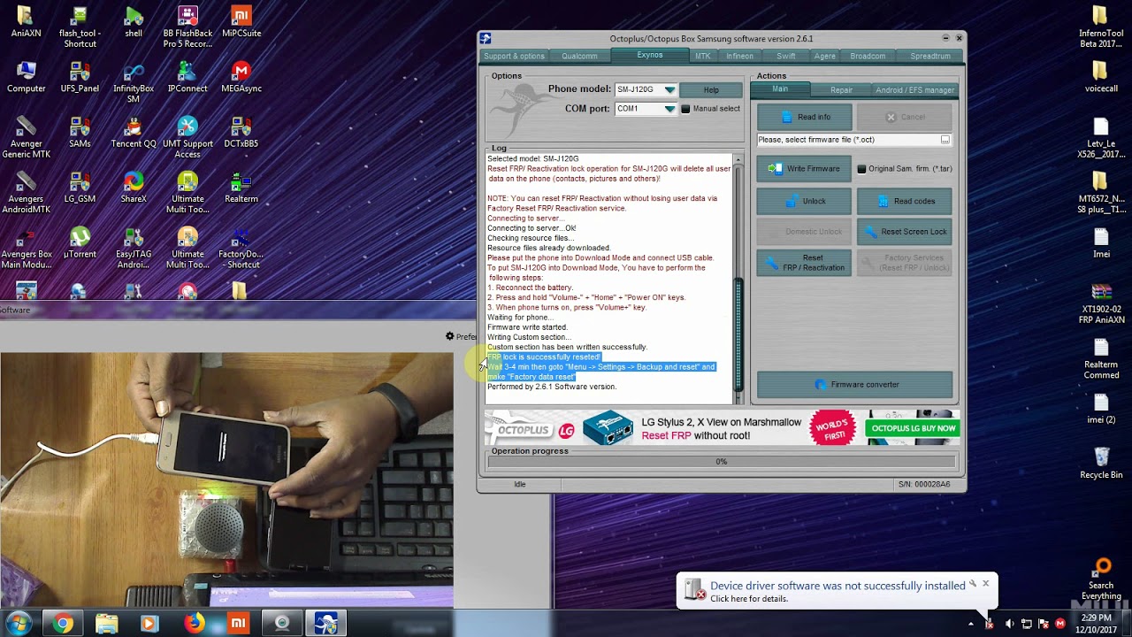Select the SAMs desktop icon
The height and width of the screenshot is (637, 1132).
click(x=80, y=133)
